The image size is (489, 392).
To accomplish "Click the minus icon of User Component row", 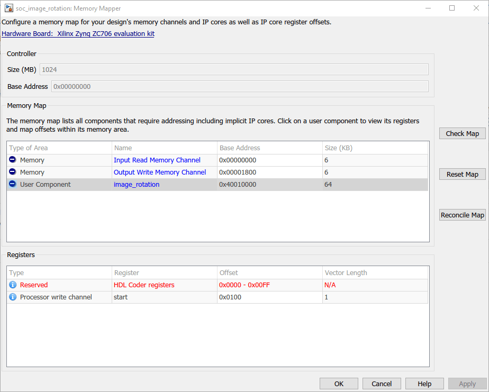I will pyautogui.click(x=13, y=184).
